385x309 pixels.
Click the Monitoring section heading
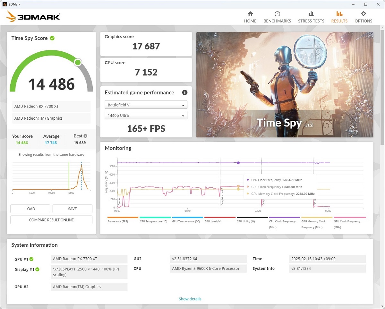click(118, 148)
